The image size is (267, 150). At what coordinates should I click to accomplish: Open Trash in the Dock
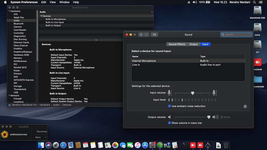pos(226,145)
